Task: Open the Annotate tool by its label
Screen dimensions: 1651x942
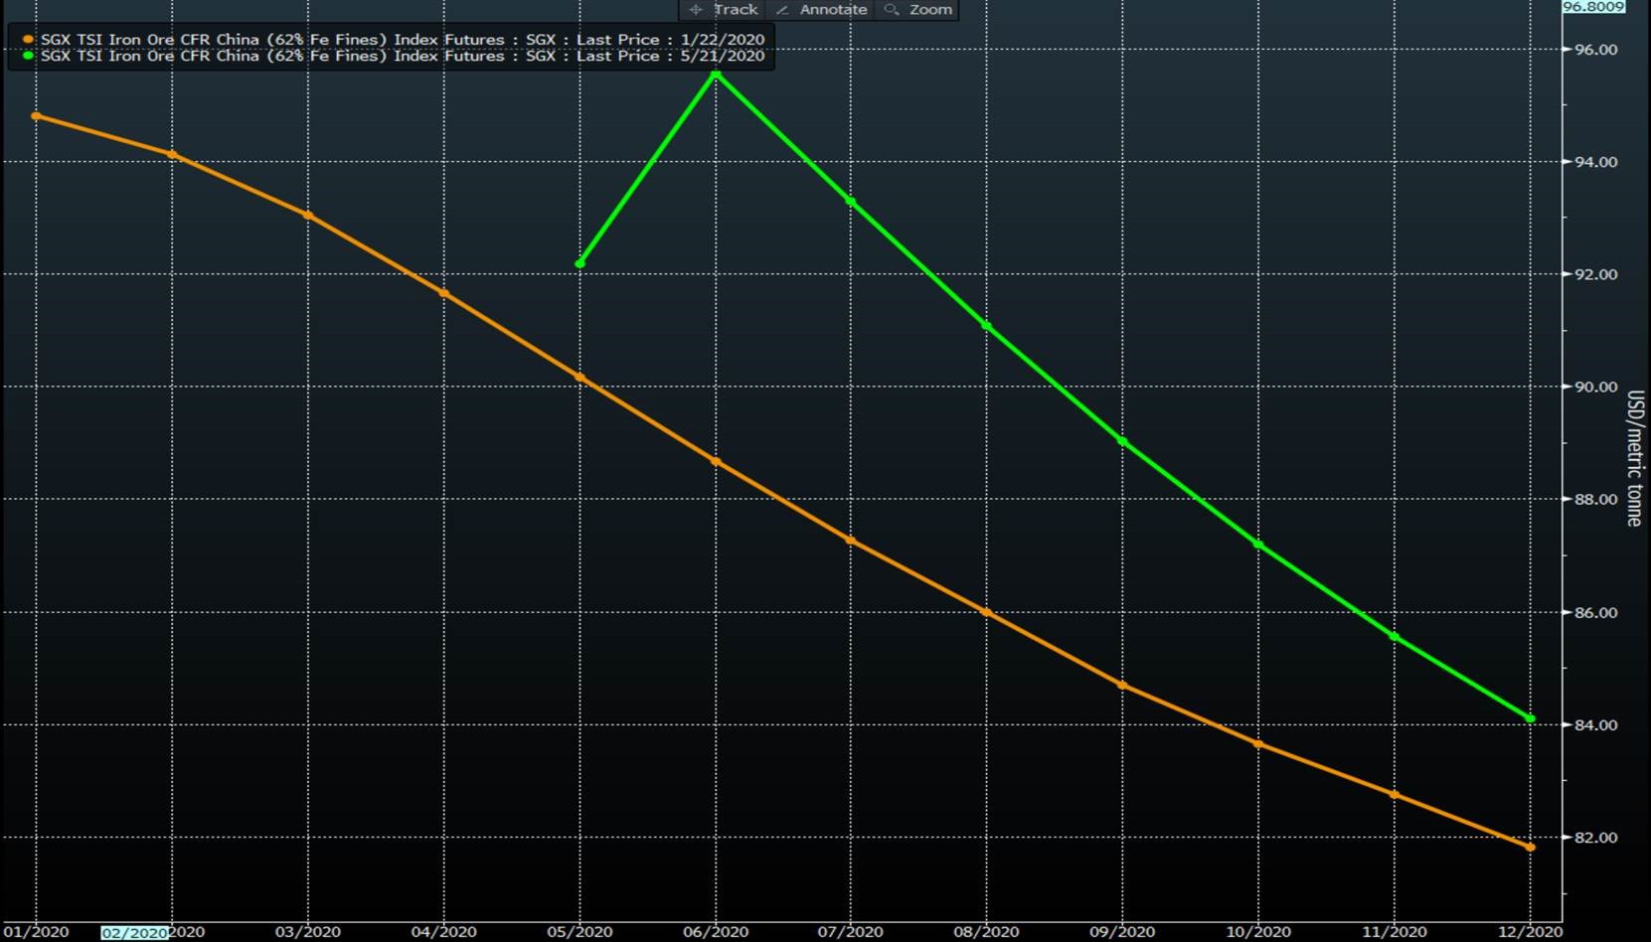Action: click(x=833, y=9)
